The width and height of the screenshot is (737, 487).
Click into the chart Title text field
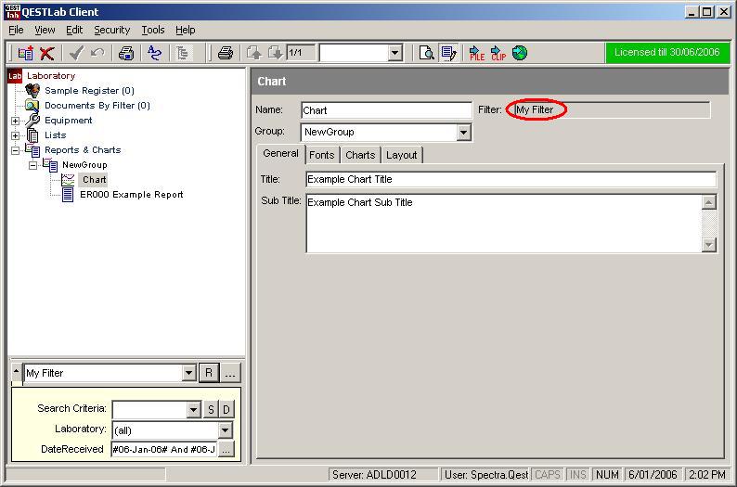coord(511,180)
